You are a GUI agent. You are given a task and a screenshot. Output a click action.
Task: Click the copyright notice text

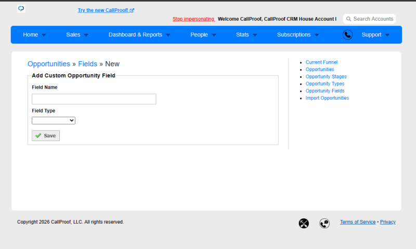click(x=70, y=222)
